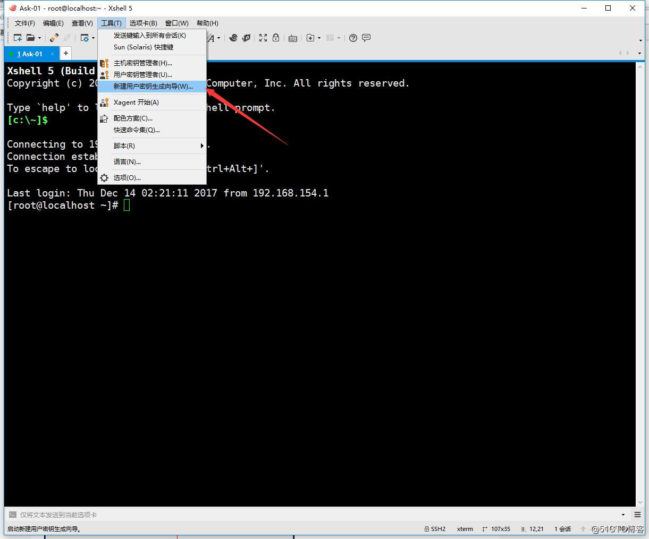Launch the Xagent leaf icon

pyautogui.click(x=246, y=38)
